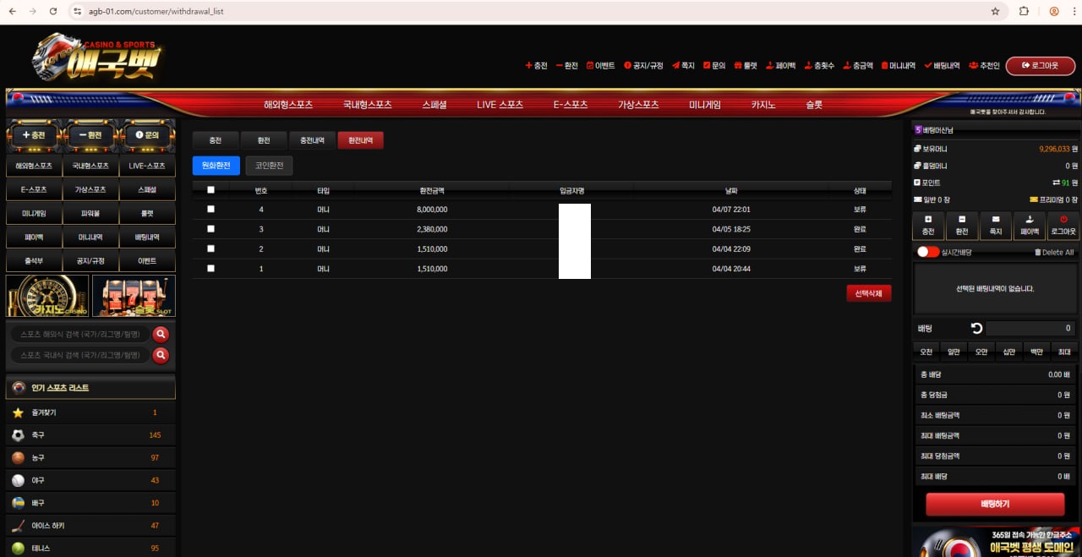Image resolution: width=1082 pixels, height=557 pixels.
Task: Open the LIVE 스포츠 menu in red navbar
Action: pyautogui.click(x=500, y=105)
